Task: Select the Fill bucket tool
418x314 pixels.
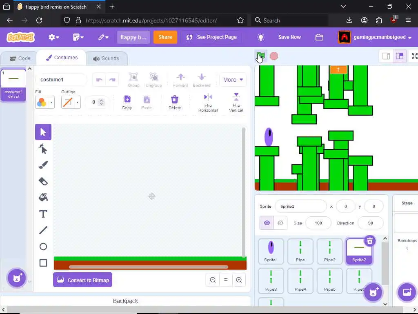Action: coord(43,197)
